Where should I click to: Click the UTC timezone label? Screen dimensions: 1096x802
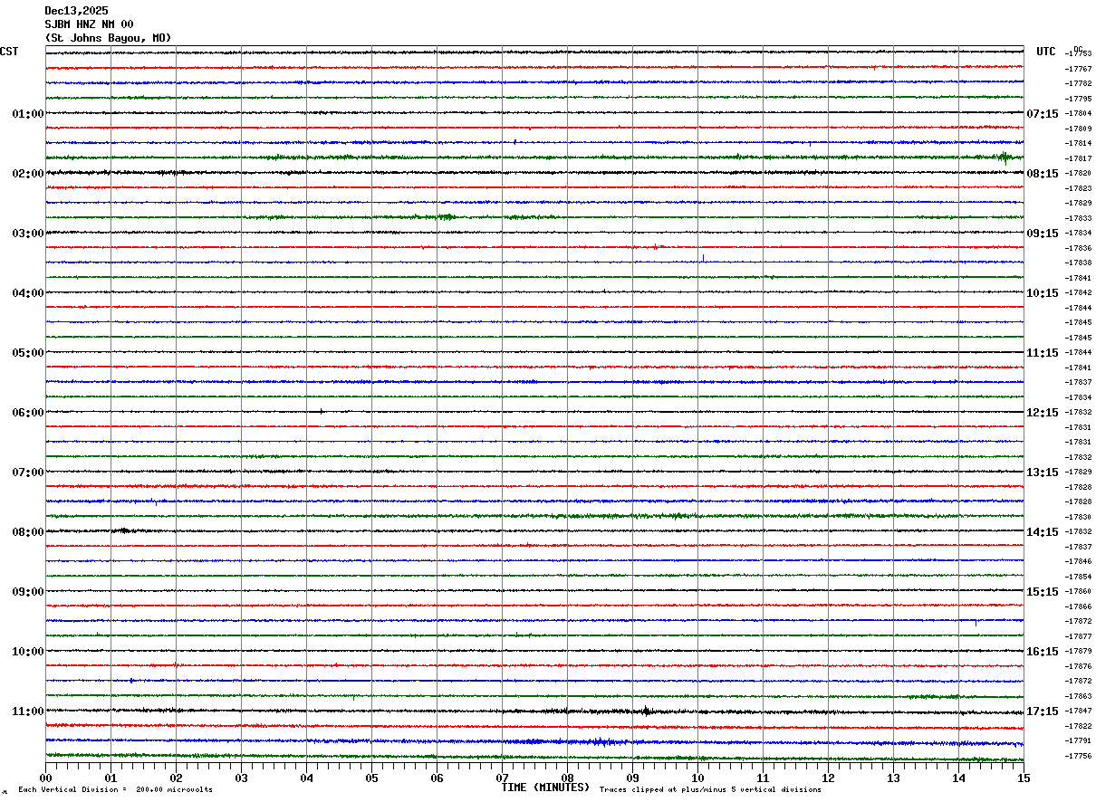1046,52
